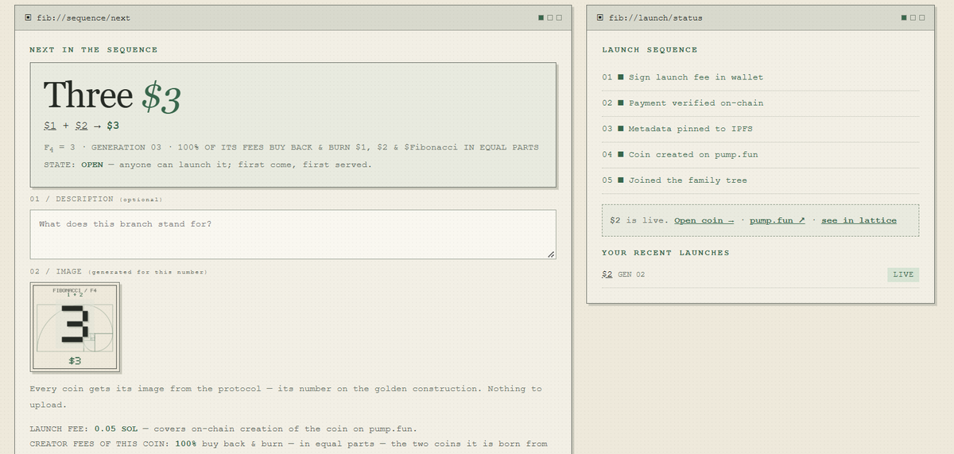Click the '01 / DESCRIPTION' label

click(x=95, y=199)
